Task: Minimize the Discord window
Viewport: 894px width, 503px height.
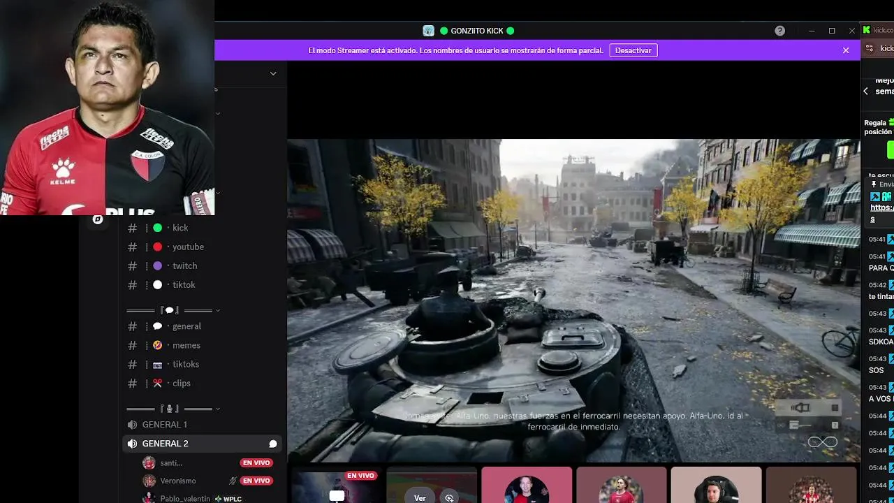Action: (x=812, y=31)
